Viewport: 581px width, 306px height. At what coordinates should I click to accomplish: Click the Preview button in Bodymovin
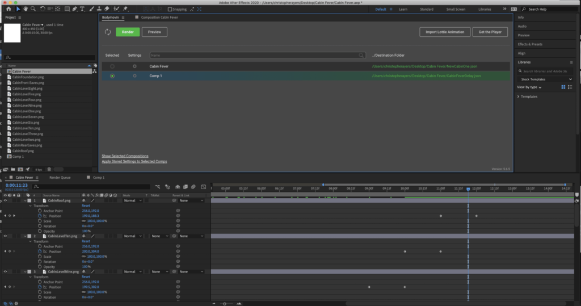pyautogui.click(x=154, y=32)
